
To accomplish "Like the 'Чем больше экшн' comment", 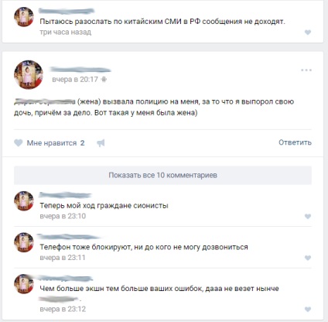I will click(x=308, y=309).
